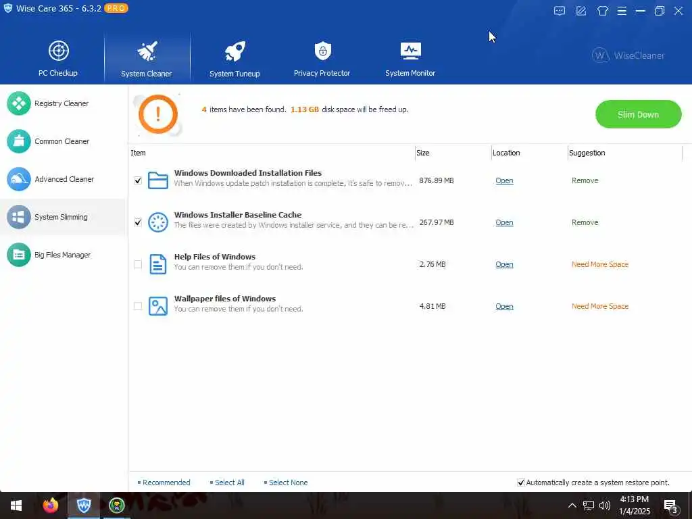
Task: Open the network tray icon
Action: point(589,505)
